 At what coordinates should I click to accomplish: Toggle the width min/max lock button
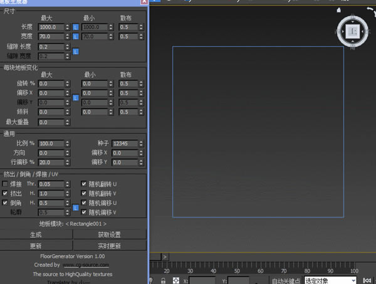coord(75,36)
